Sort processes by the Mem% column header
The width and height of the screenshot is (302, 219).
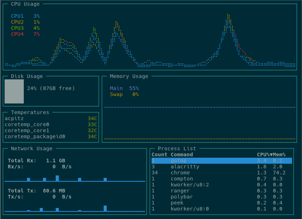[279, 155]
